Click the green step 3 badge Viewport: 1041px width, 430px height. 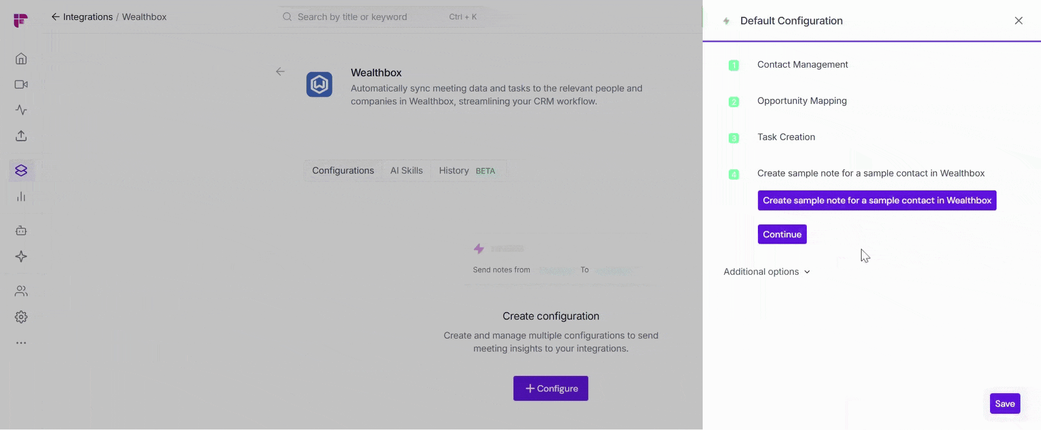734,138
